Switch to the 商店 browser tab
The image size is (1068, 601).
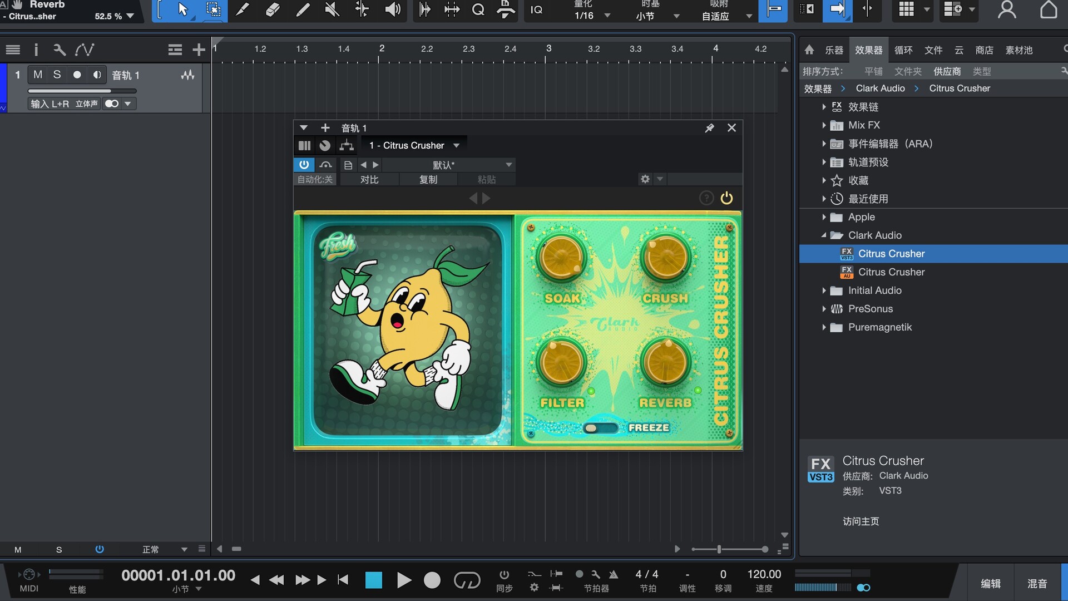coord(984,50)
